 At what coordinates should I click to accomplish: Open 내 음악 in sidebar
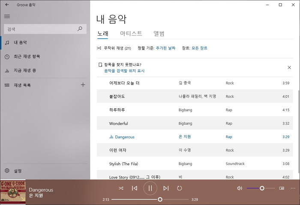tap(45, 43)
